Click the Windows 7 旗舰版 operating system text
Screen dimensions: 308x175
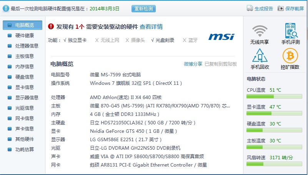(136, 83)
